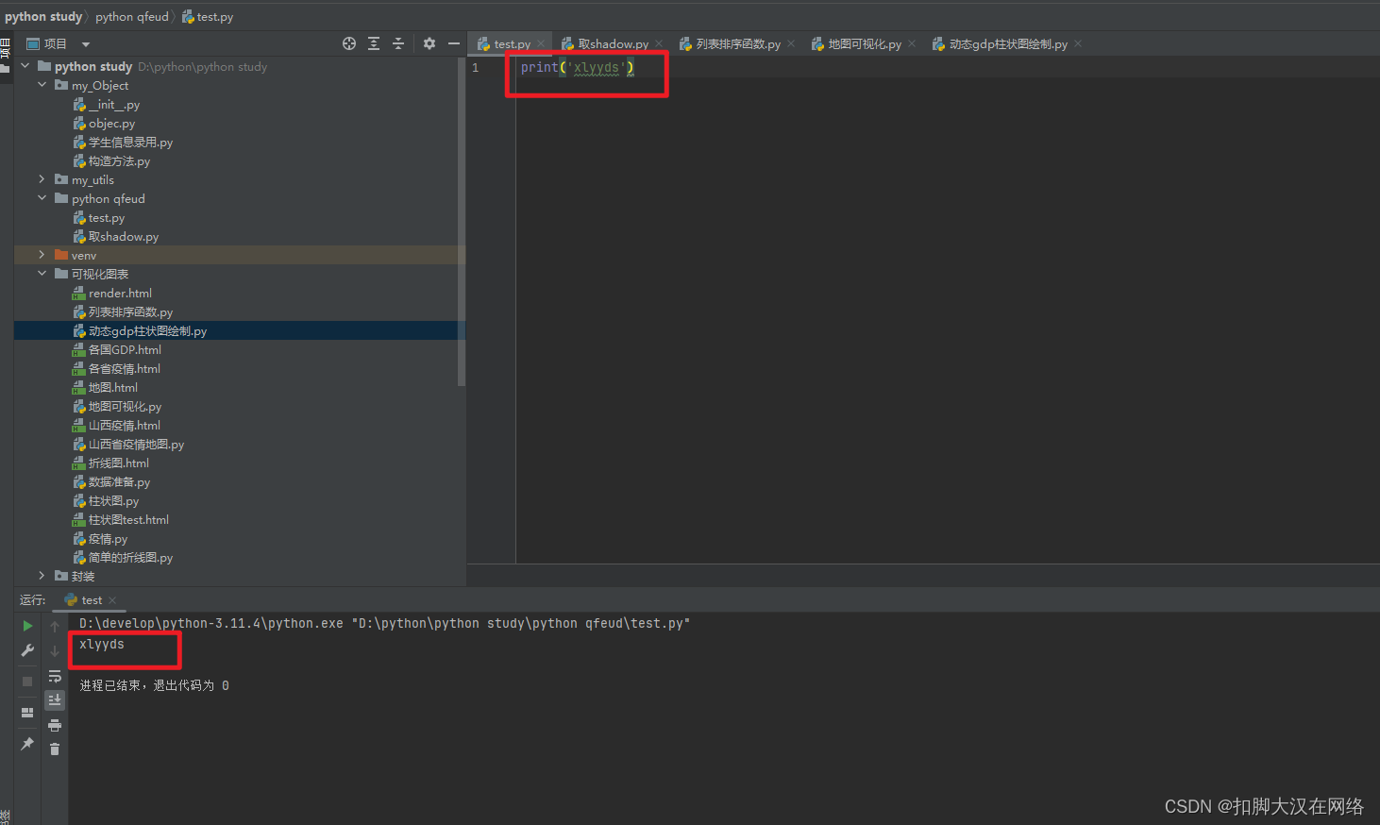Collapse the python study root folder
Image resolution: width=1380 pixels, height=825 pixels.
[25, 66]
